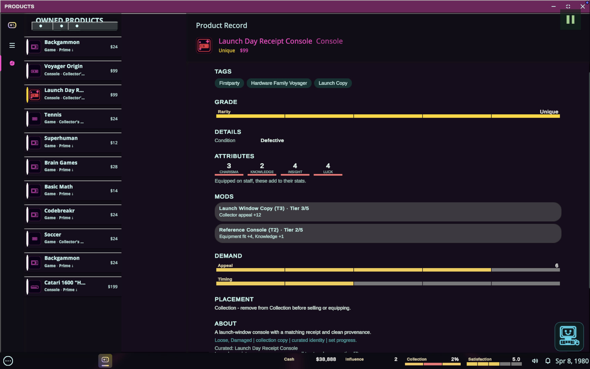Screen dimensions: 590x369
Task: Click the Charisma attribute value
Action: click(229, 166)
